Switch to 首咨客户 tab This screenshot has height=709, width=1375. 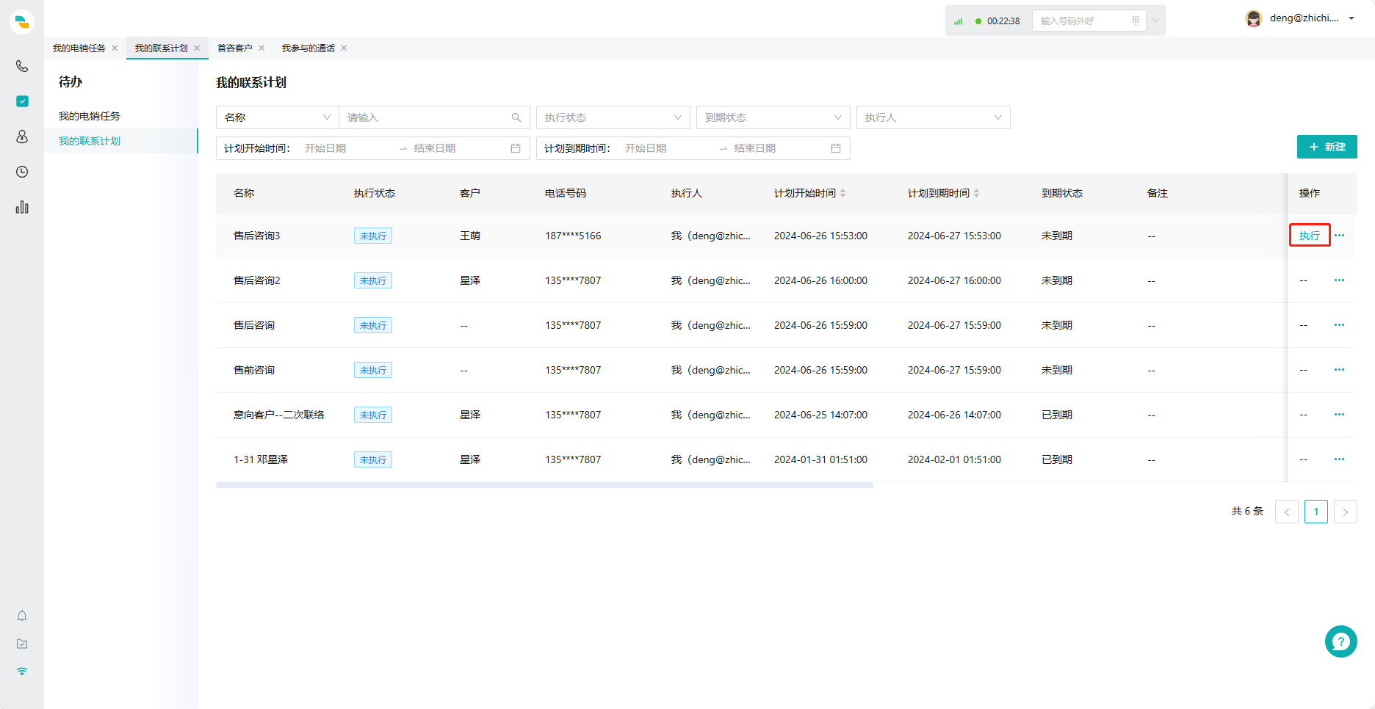pos(234,48)
